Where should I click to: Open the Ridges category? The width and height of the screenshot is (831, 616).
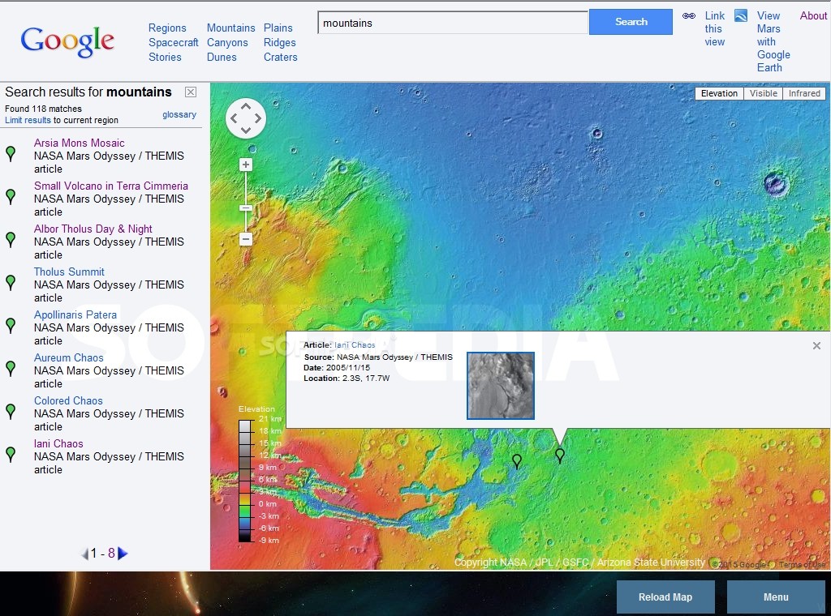pos(280,42)
